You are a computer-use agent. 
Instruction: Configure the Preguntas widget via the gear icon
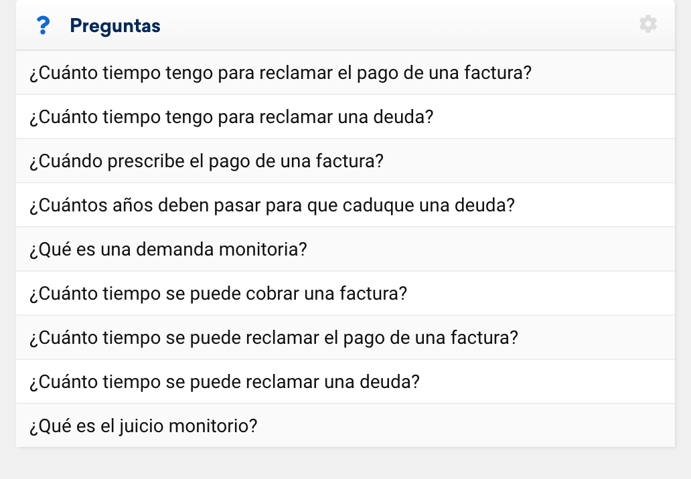[x=647, y=25]
